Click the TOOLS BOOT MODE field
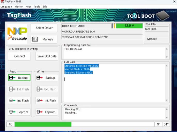The image size is (177, 132). pyautogui.click(x=86, y=26)
